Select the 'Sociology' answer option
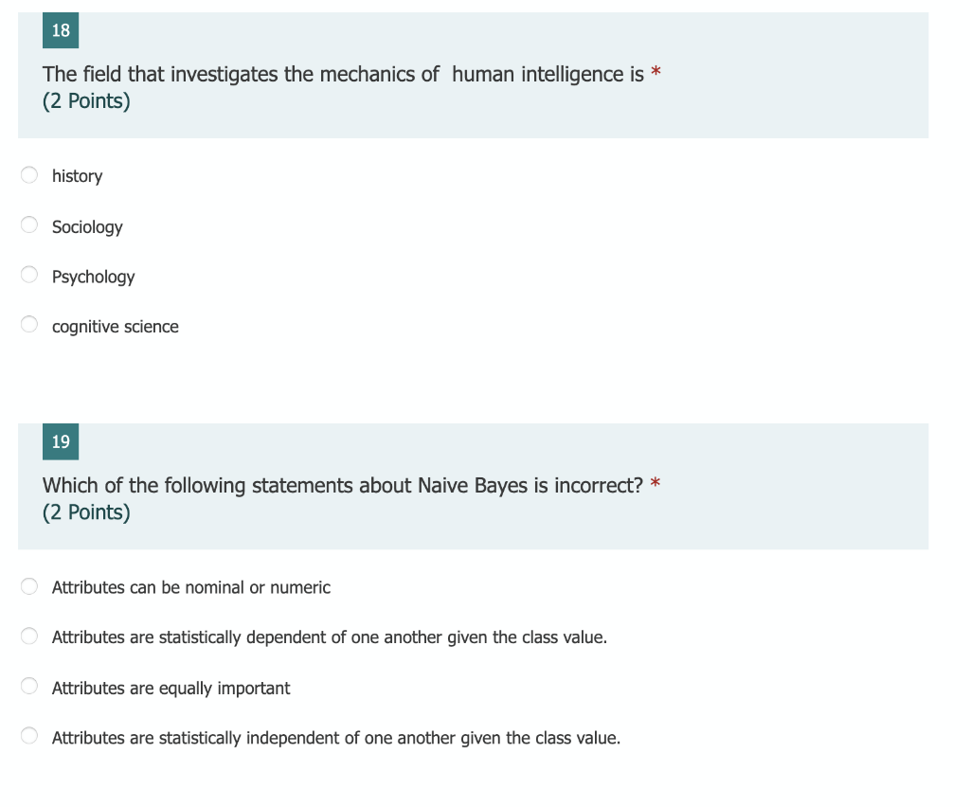The image size is (970, 807). click(28, 224)
